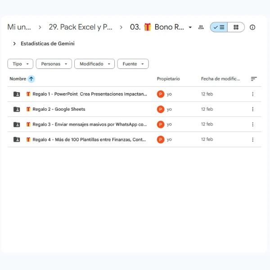Open more actions menu for Regalo 4
The width and height of the screenshot is (270, 270).
pyautogui.click(x=252, y=139)
